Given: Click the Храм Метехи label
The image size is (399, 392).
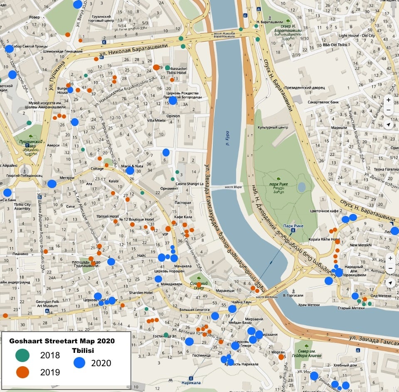Looking at the screenshot, I should click(x=309, y=305).
